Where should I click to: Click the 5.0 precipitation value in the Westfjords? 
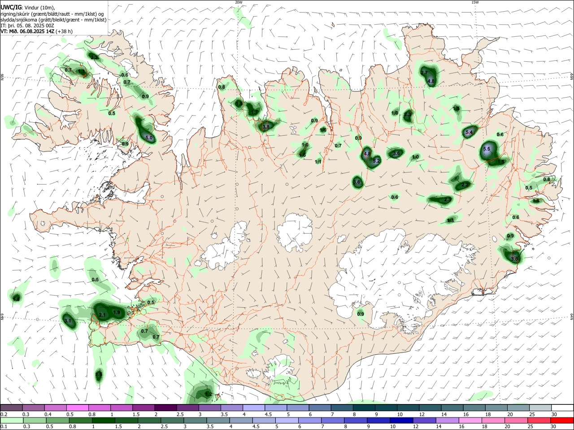(x=149, y=138)
